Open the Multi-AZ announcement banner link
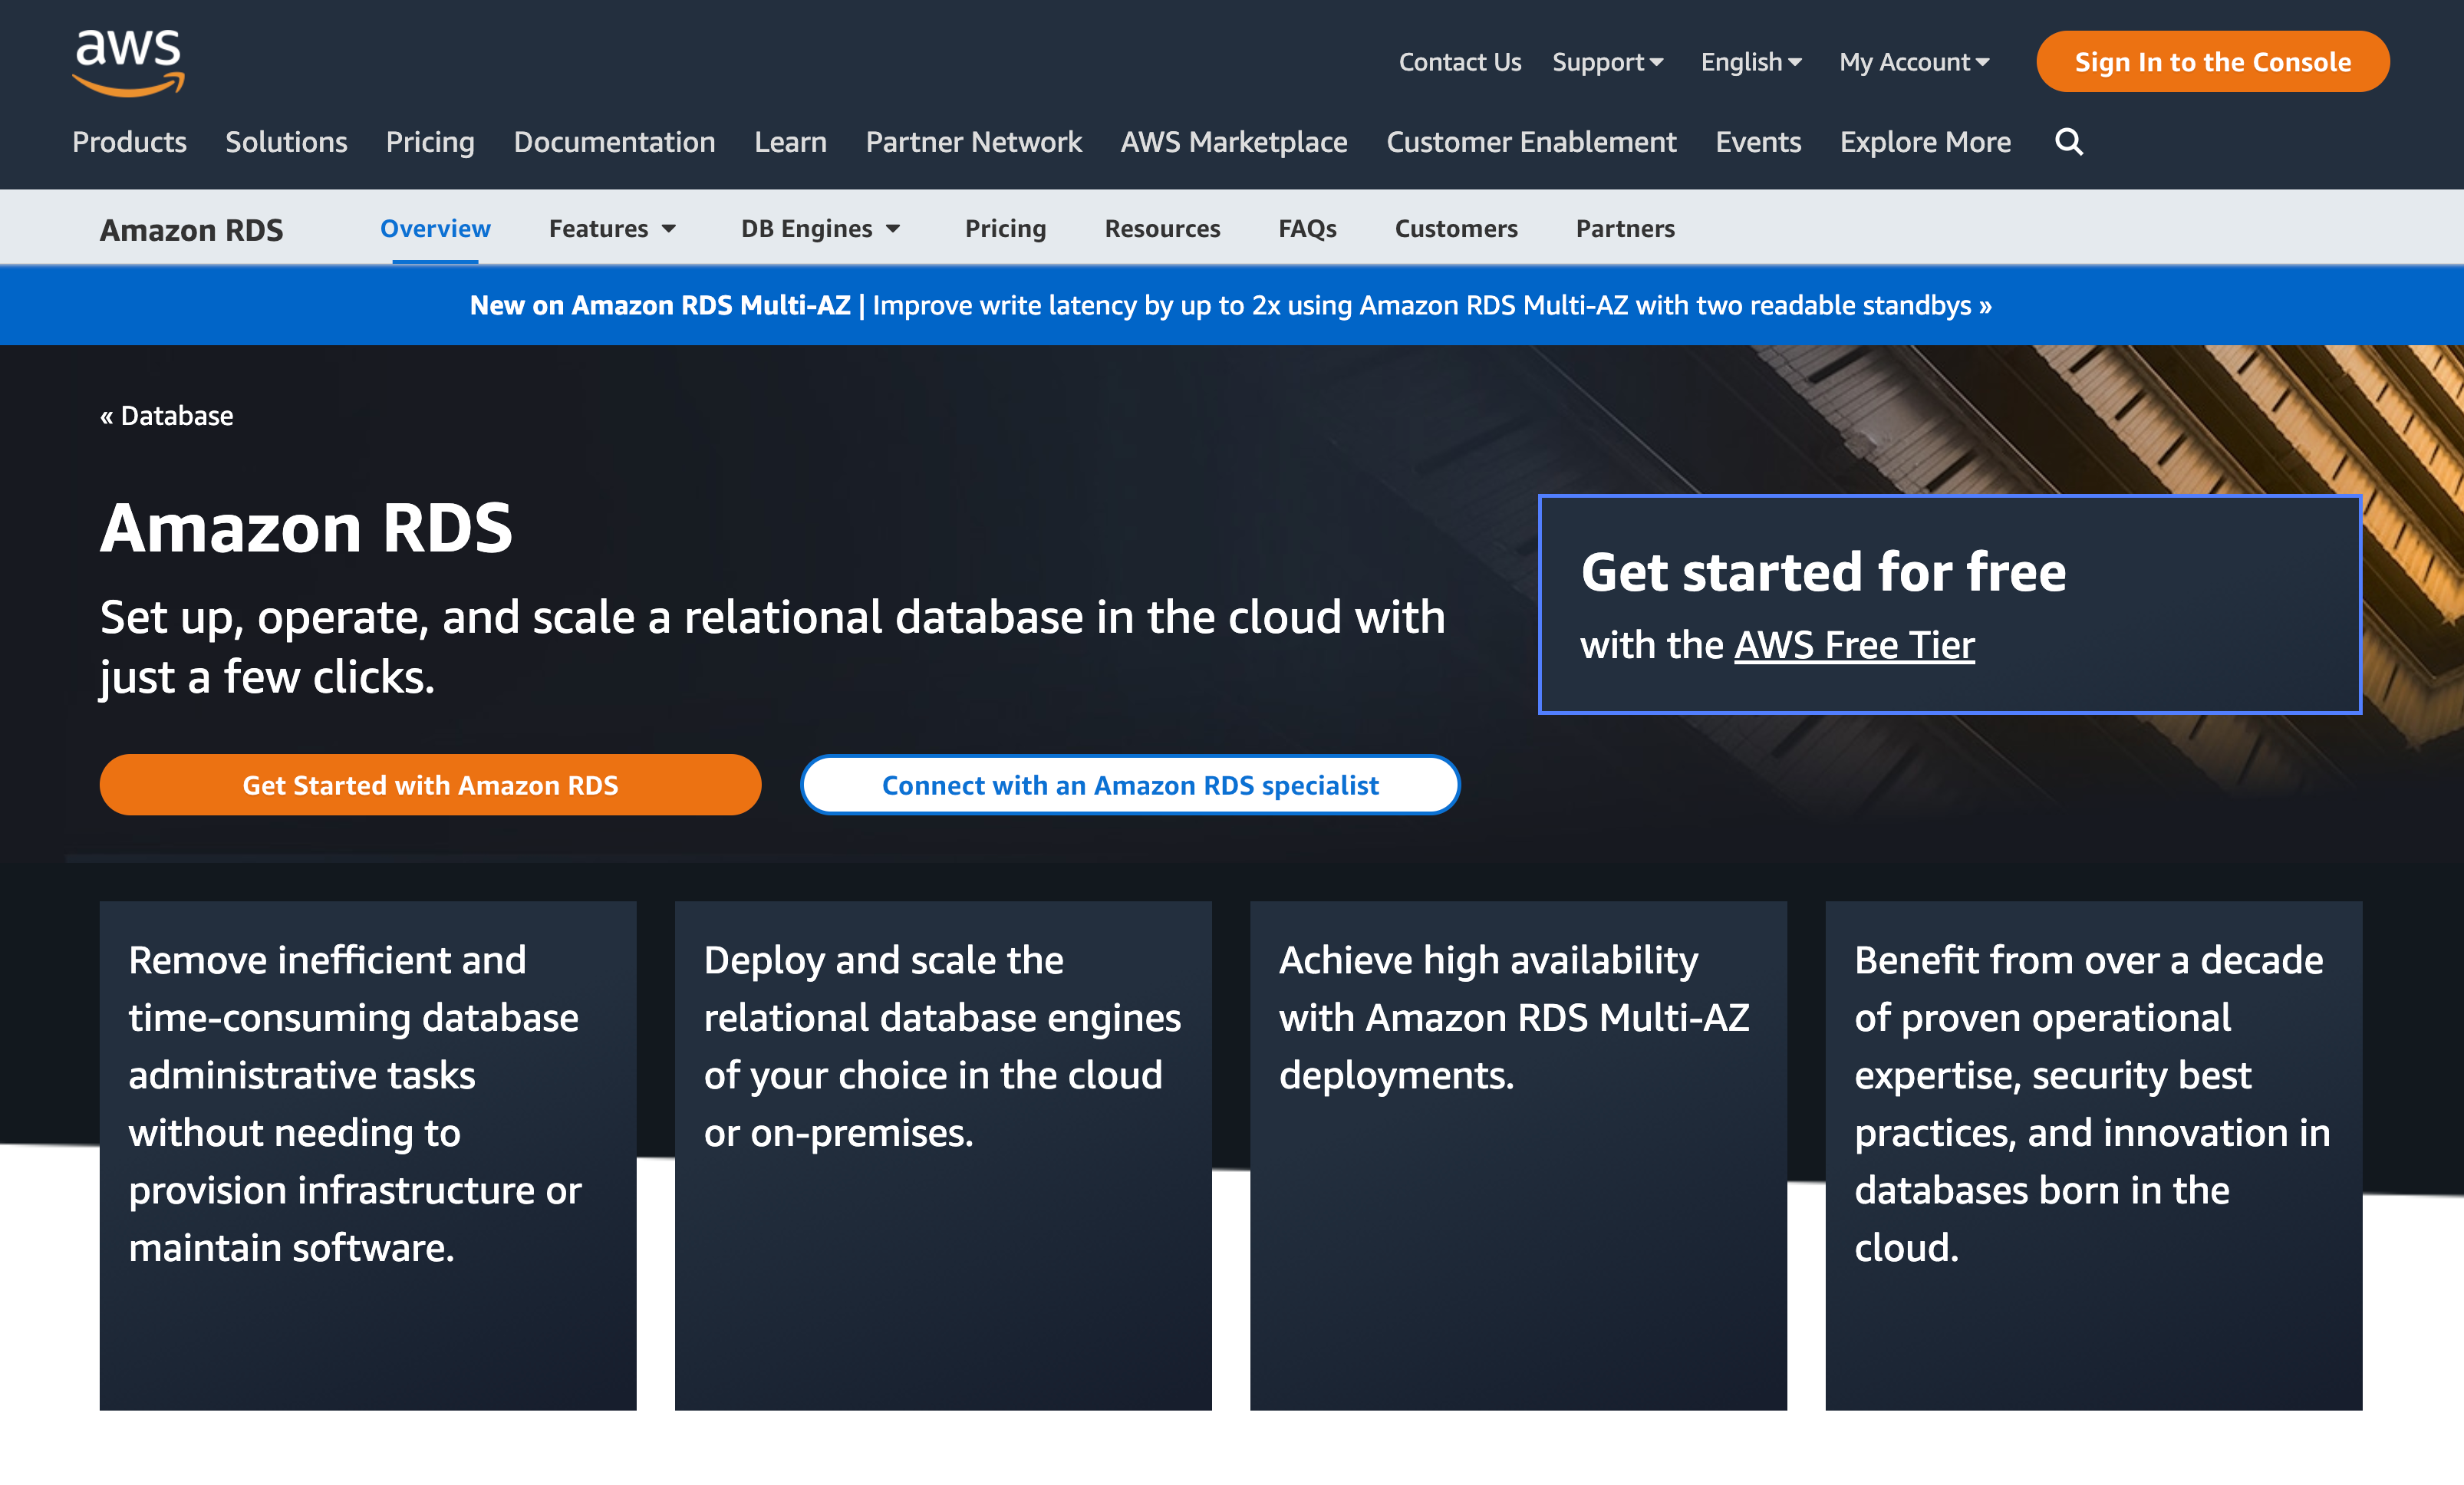2464x1485 pixels. tap(1230, 305)
